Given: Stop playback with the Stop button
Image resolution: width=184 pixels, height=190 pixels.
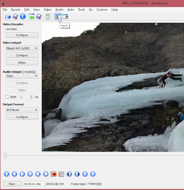Looking at the screenshot, I should pos(14,174).
